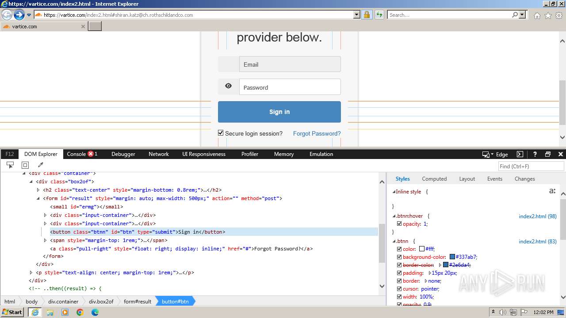Click the show password eye icon
This screenshot has height=318, width=566.
(228, 86)
